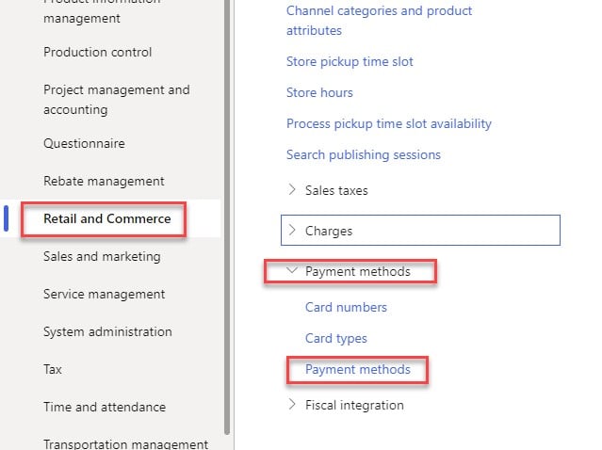Expand the Sales taxes section
This screenshot has width=602, height=450.
pyautogui.click(x=336, y=190)
